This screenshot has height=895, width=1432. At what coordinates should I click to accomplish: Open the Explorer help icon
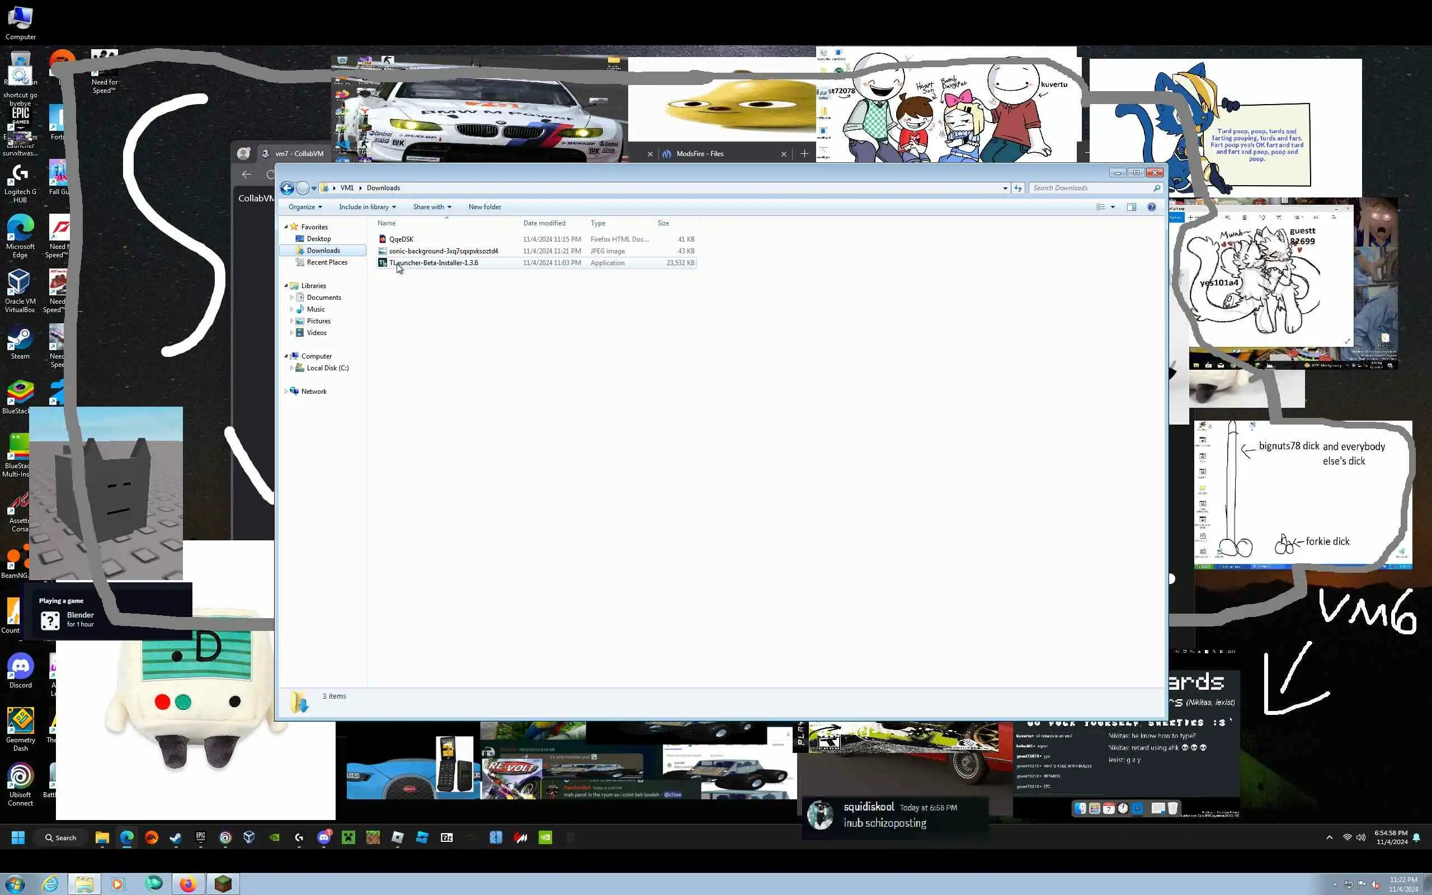[x=1152, y=207]
